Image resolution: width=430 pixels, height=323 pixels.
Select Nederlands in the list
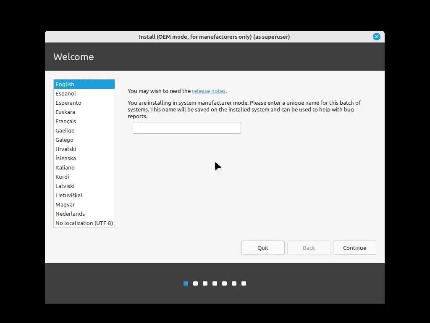pyautogui.click(x=84, y=214)
